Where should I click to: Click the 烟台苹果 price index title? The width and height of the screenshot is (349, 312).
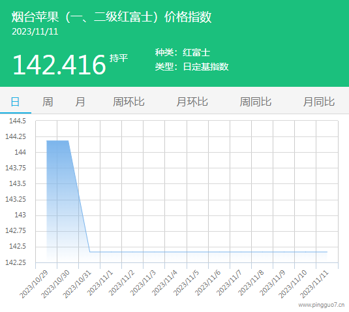click(x=112, y=17)
